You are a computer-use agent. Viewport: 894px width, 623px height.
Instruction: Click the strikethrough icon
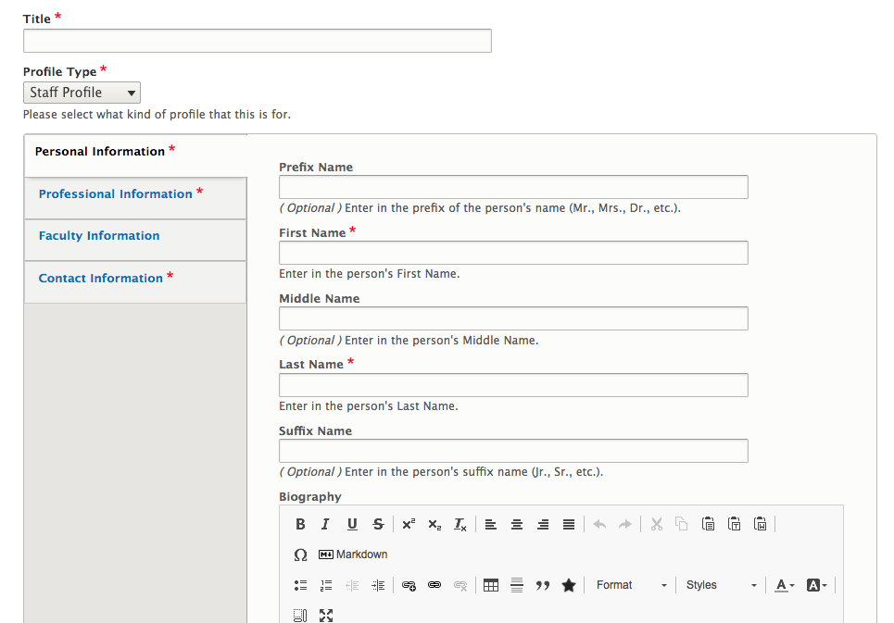pos(378,524)
